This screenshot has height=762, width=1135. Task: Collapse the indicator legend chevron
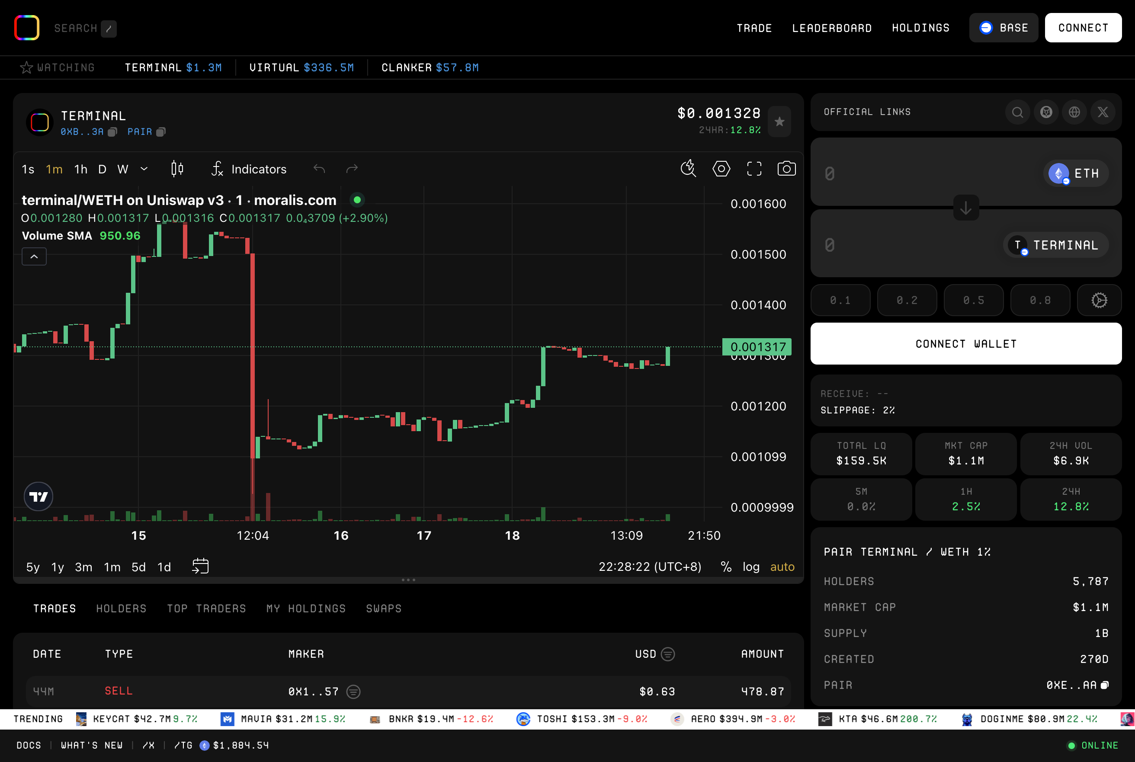pos(34,256)
